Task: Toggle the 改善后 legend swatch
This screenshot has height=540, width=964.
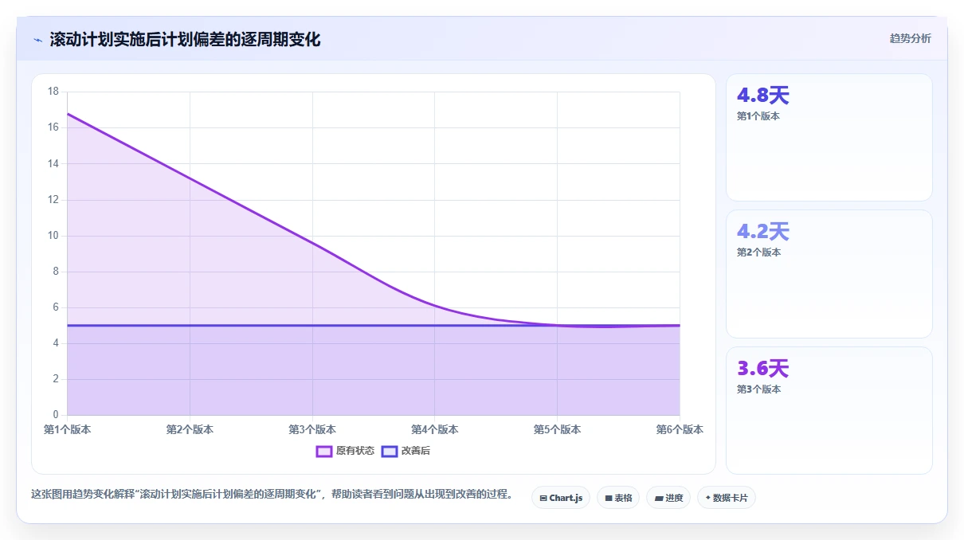Action: coord(389,451)
